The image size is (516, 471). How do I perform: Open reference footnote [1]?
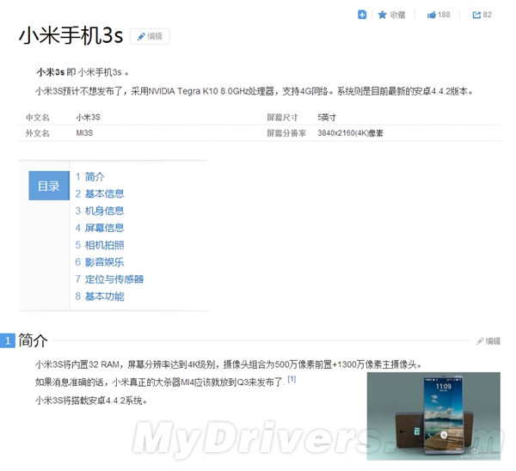coord(292,379)
